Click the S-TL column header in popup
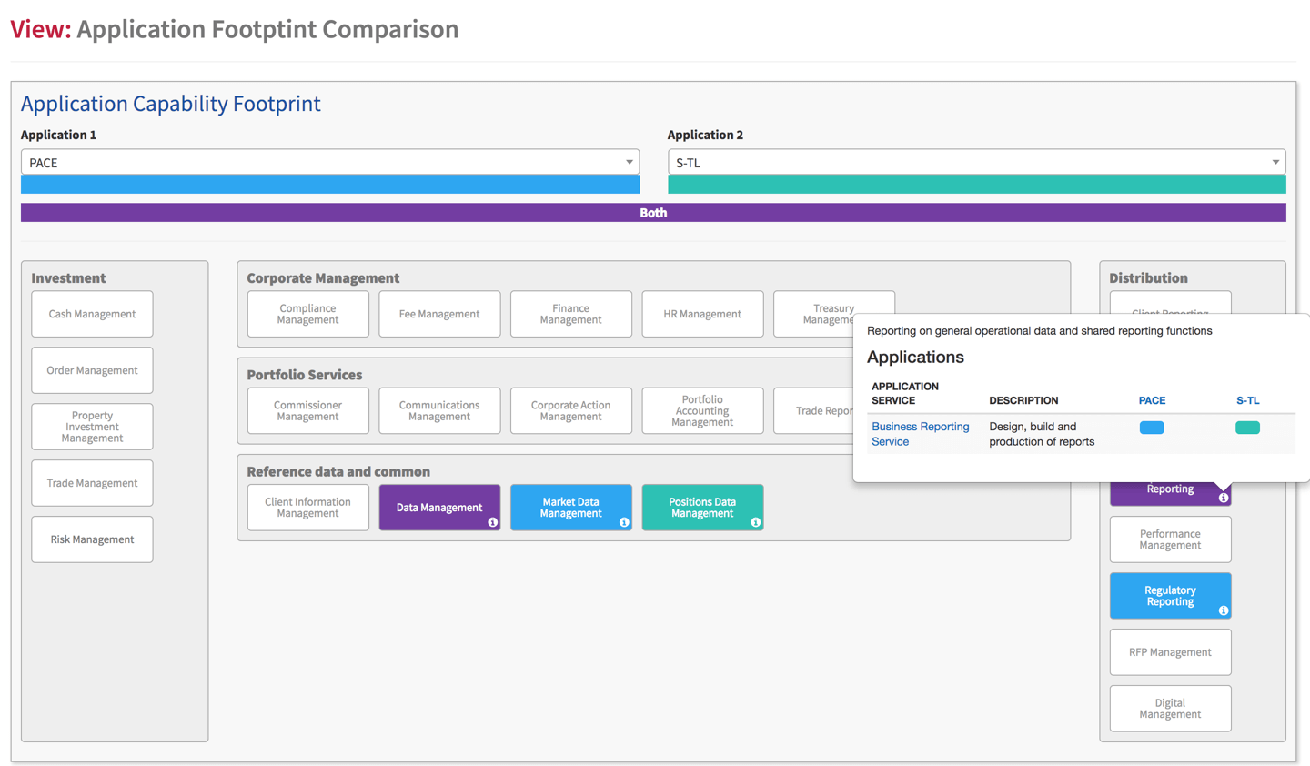 (1247, 400)
